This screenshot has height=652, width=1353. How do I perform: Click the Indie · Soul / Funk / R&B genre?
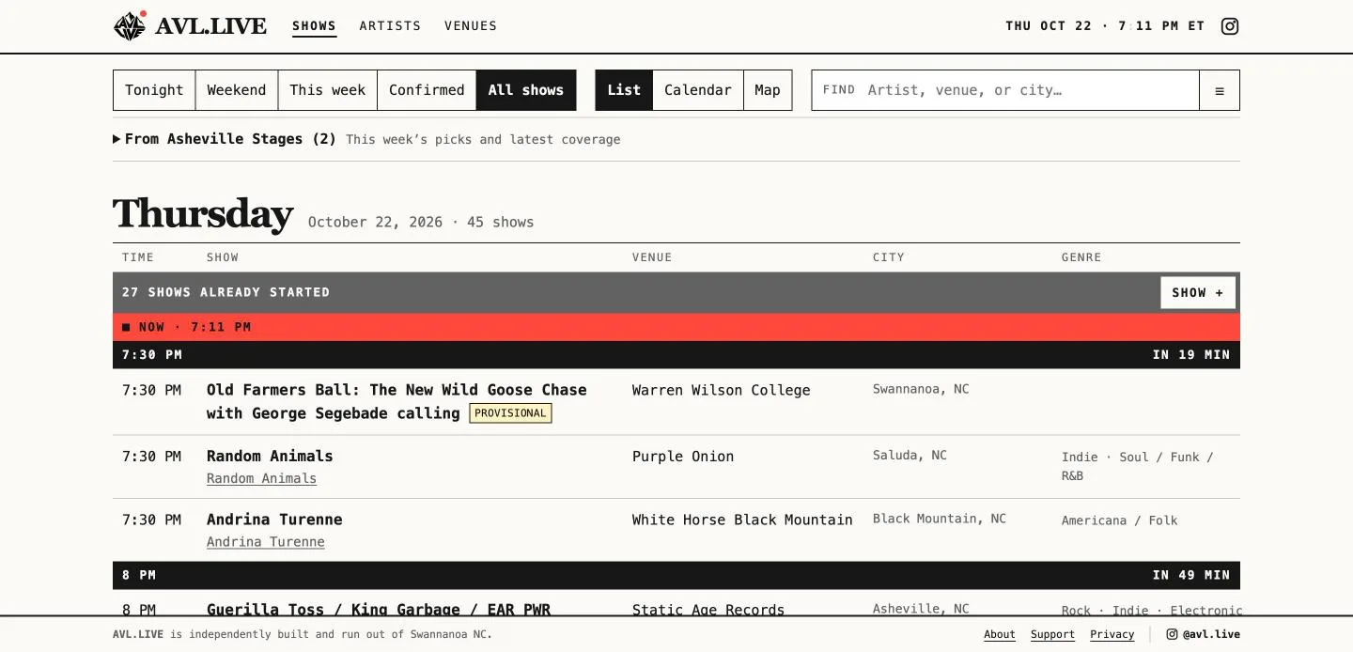[x=1137, y=466]
